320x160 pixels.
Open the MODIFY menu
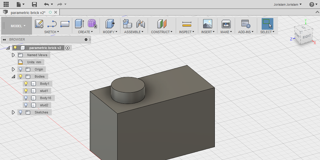[x=110, y=32]
